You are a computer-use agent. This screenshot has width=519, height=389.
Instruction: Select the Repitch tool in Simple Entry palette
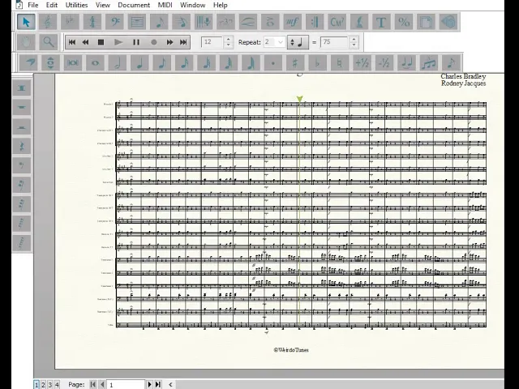(50, 62)
